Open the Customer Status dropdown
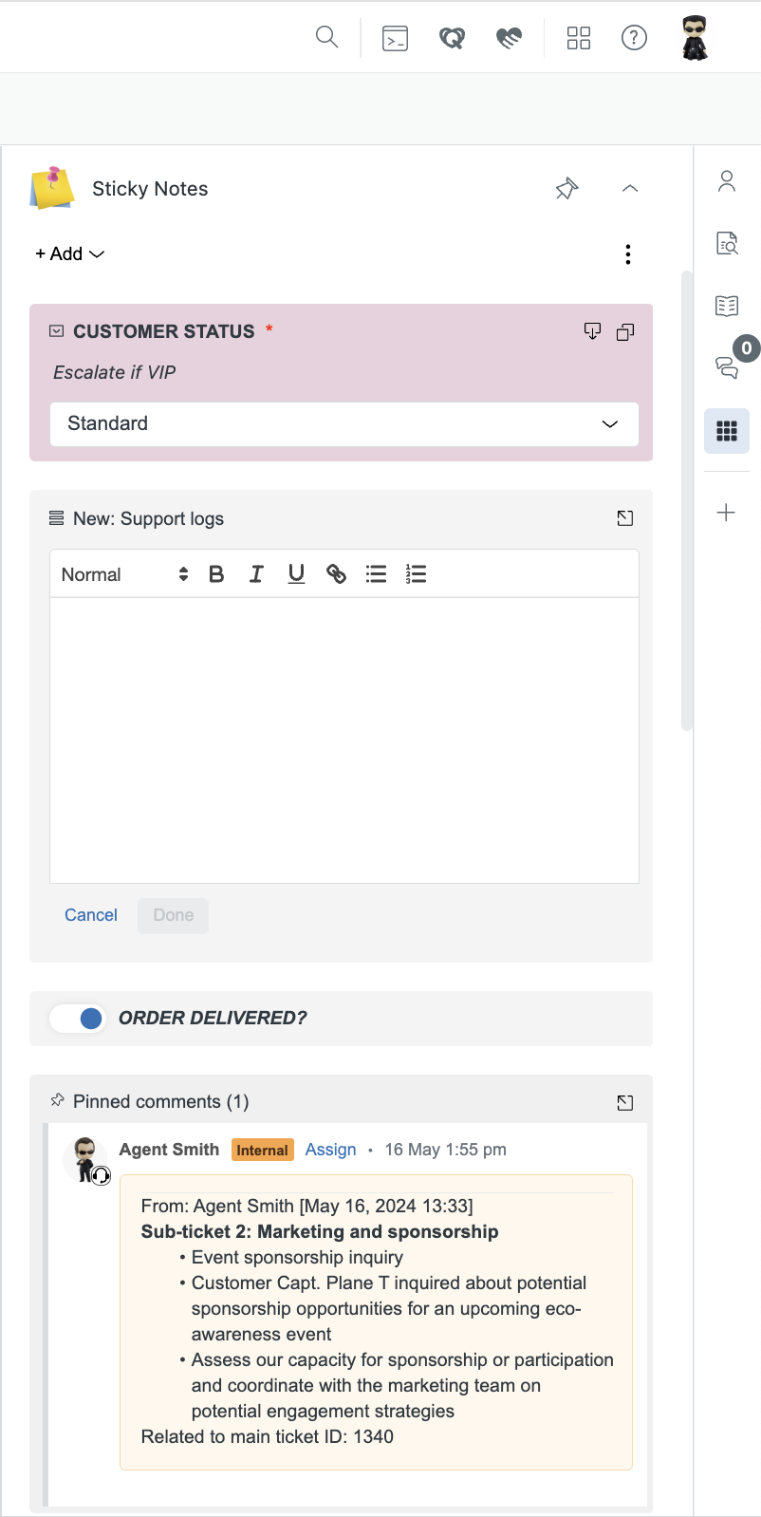 [x=343, y=424]
